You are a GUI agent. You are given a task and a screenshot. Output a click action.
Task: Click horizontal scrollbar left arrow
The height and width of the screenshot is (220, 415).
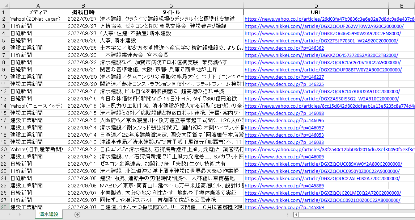click(296, 215)
